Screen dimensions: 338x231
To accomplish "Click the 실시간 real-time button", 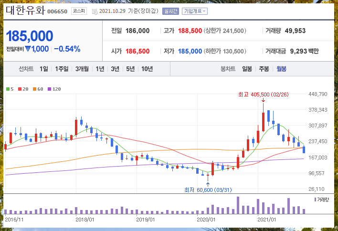I will (x=170, y=11).
